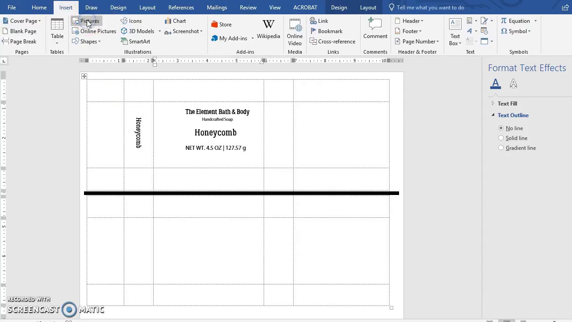Select the No line option
The height and width of the screenshot is (322, 572).
point(511,128)
